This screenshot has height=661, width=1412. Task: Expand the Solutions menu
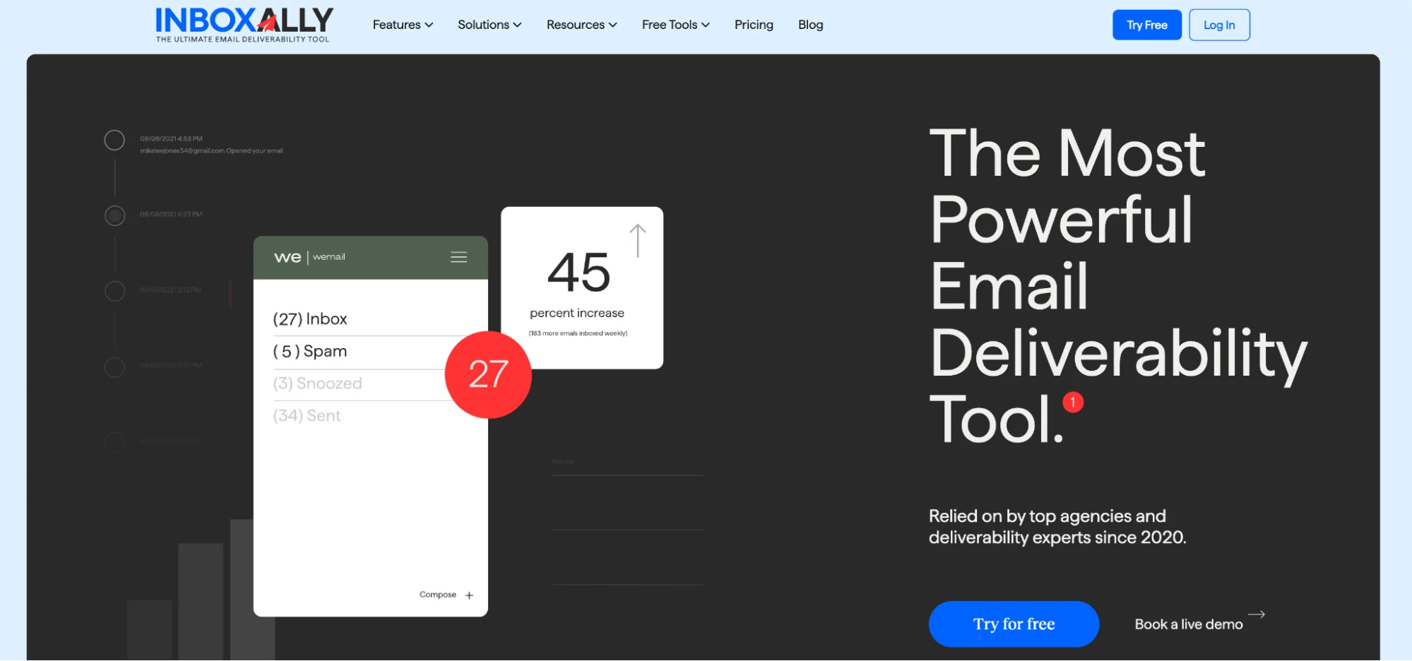click(490, 25)
